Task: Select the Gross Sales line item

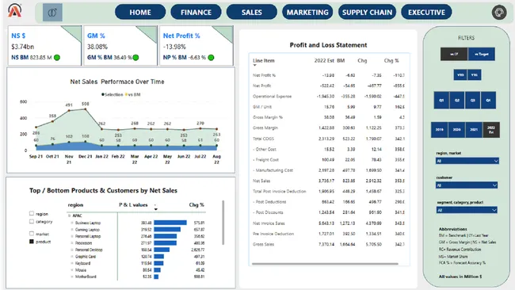Action: pyautogui.click(x=263, y=244)
